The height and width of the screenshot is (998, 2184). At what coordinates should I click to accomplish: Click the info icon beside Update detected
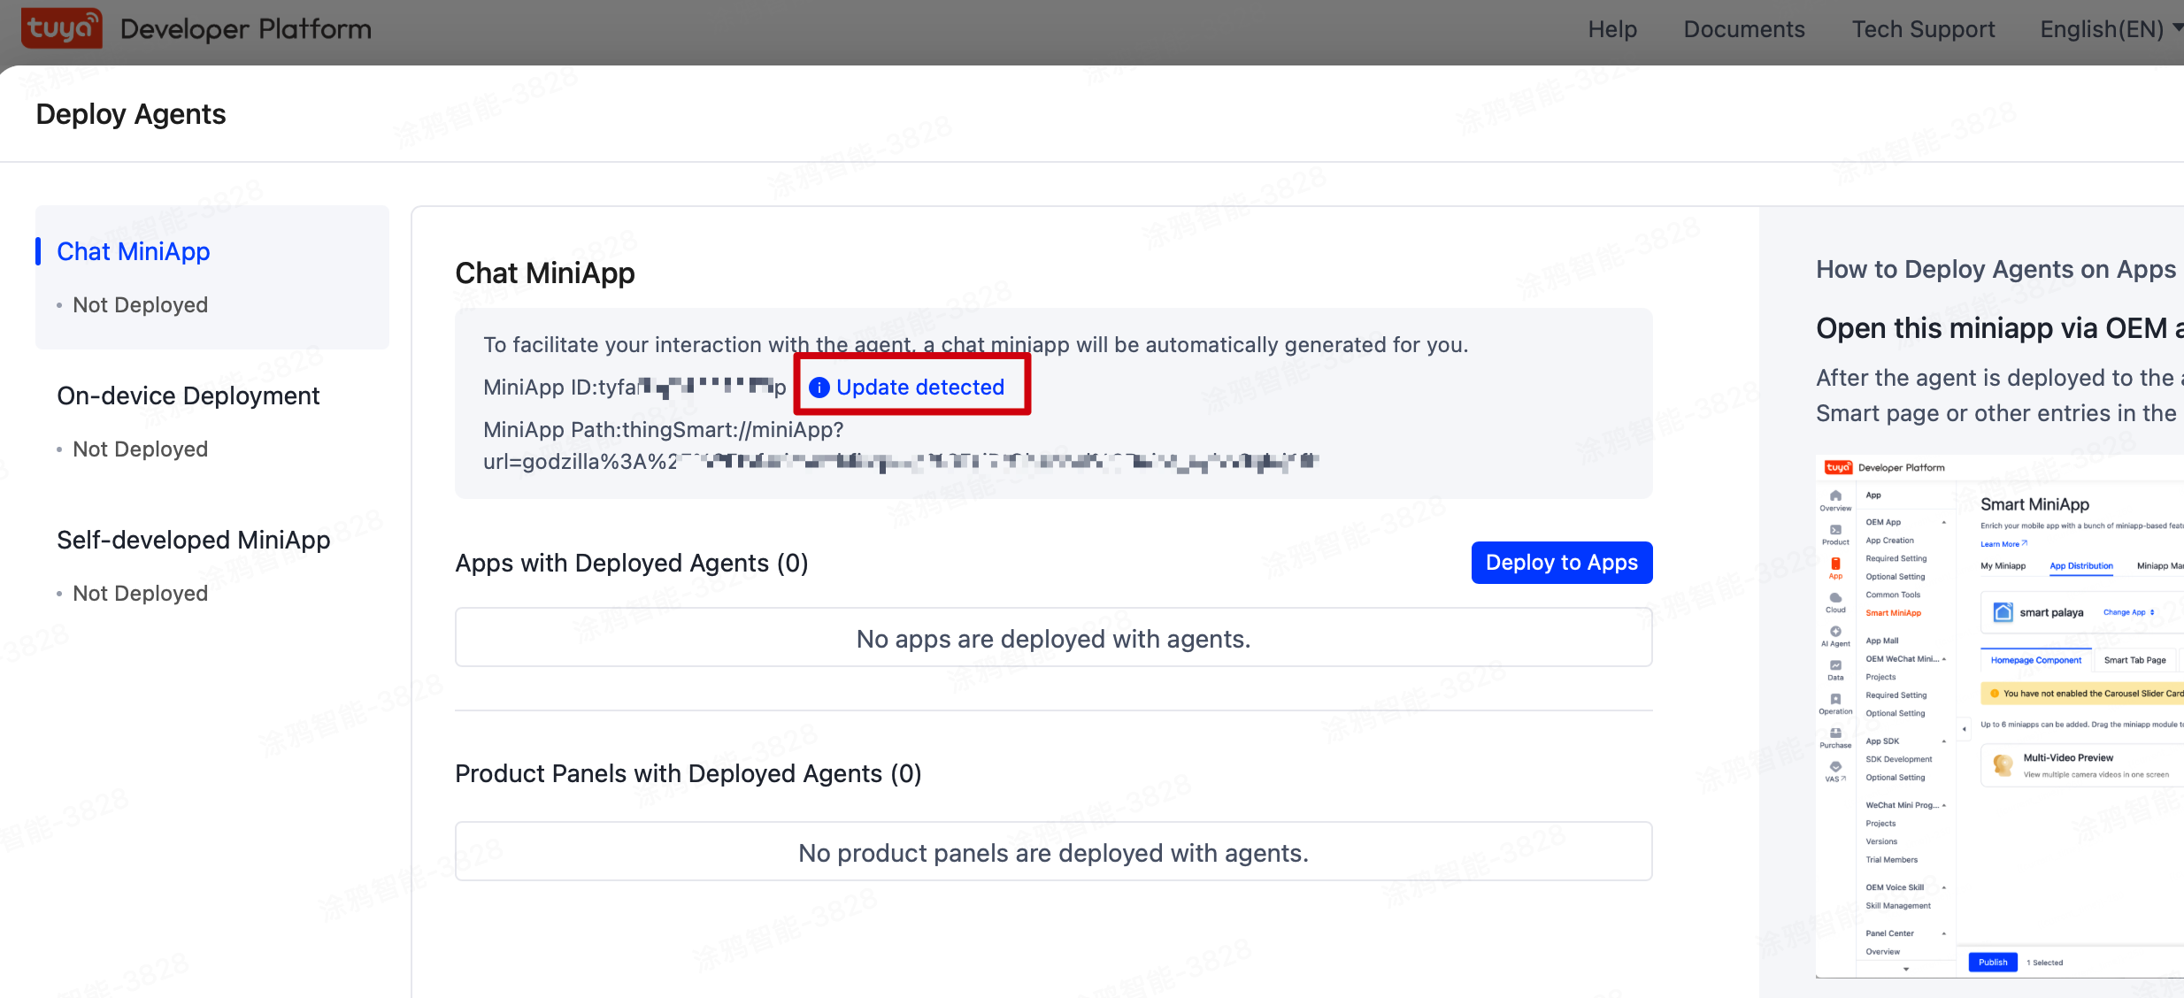819,388
